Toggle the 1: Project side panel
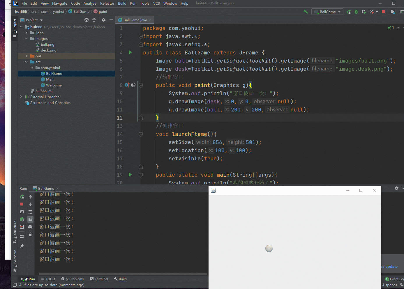404x289 pixels. point(15,28)
